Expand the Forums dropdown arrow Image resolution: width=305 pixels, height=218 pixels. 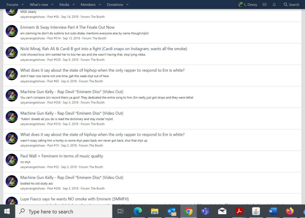(x=23, y=4)
